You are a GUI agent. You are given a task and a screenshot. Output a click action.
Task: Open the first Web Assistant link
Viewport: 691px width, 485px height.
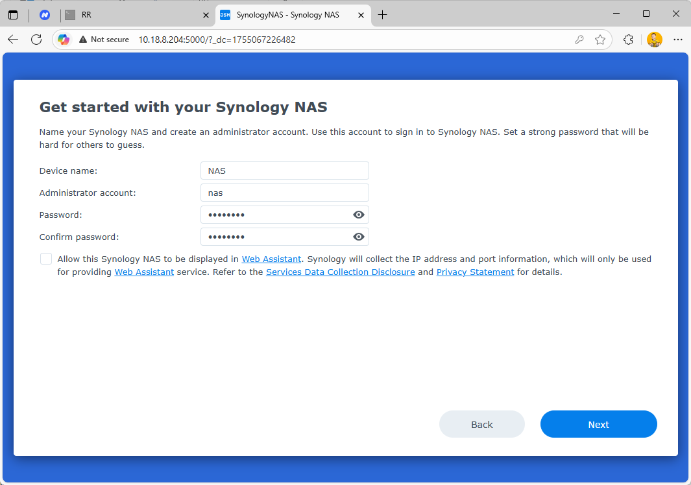[x=271, y=259]
